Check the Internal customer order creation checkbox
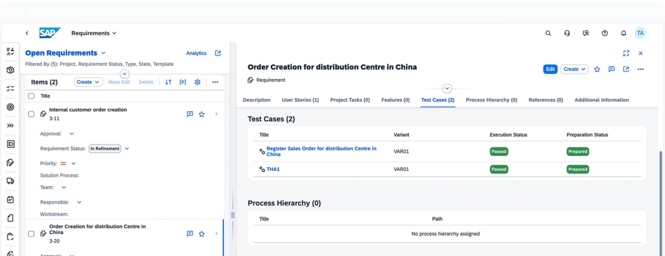Viewport: 665px width, 256px height. [x=31, y=114]
